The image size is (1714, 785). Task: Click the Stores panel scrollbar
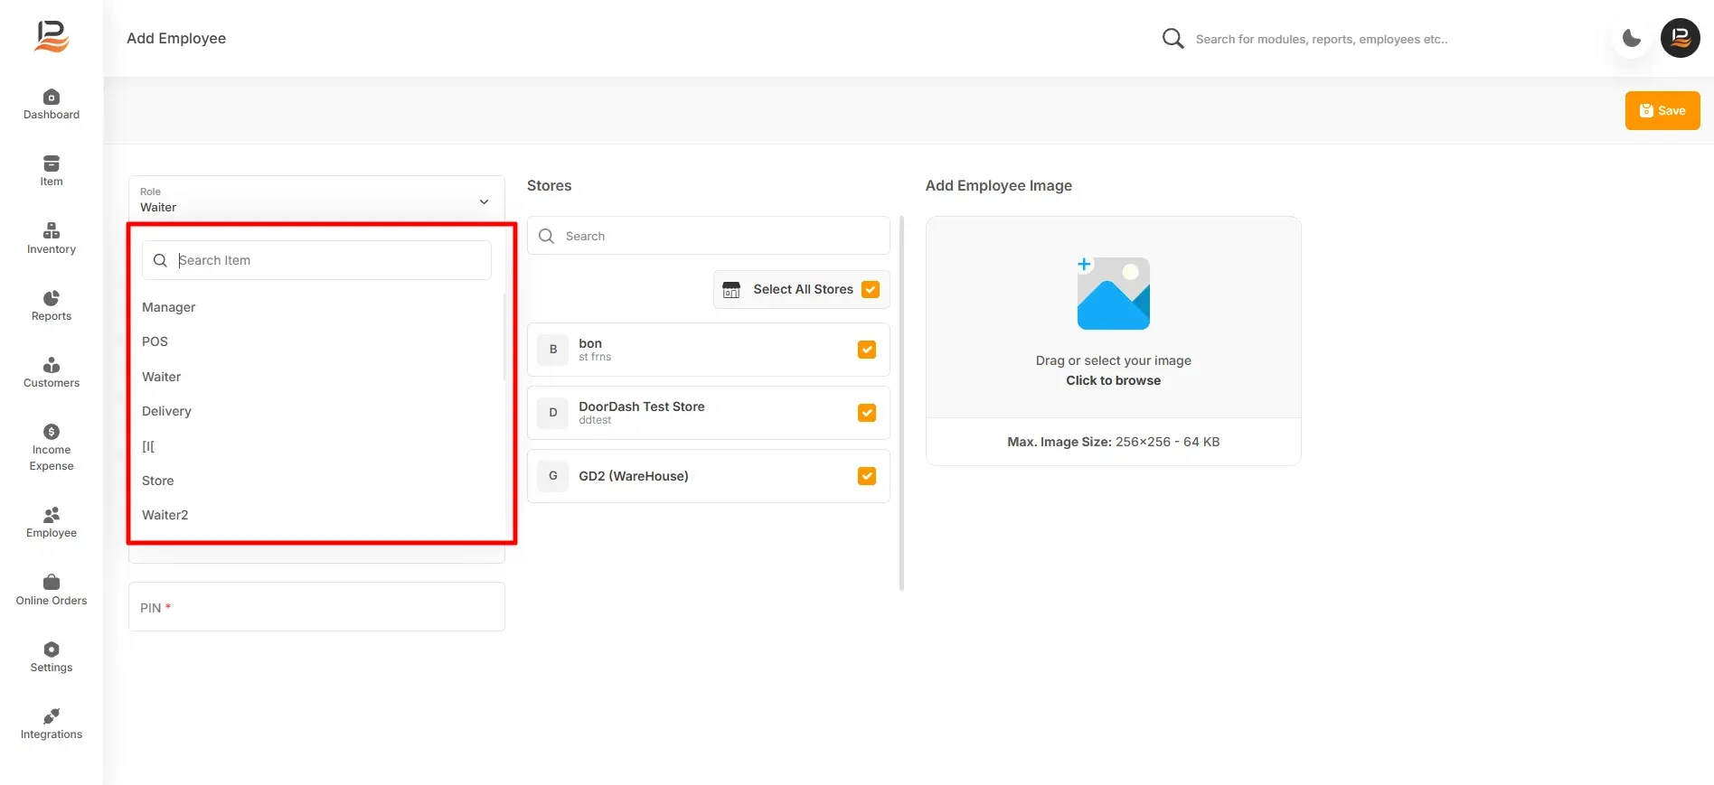901,403
